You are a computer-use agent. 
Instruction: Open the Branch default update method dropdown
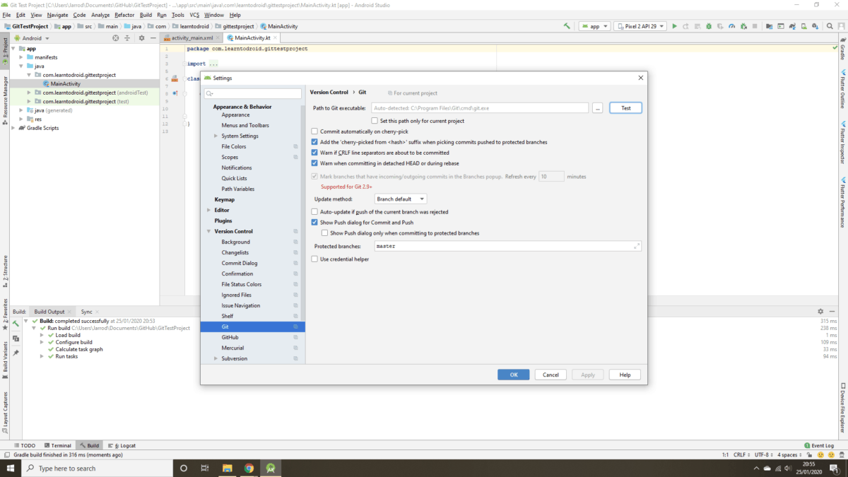click(x=401, y=199)
